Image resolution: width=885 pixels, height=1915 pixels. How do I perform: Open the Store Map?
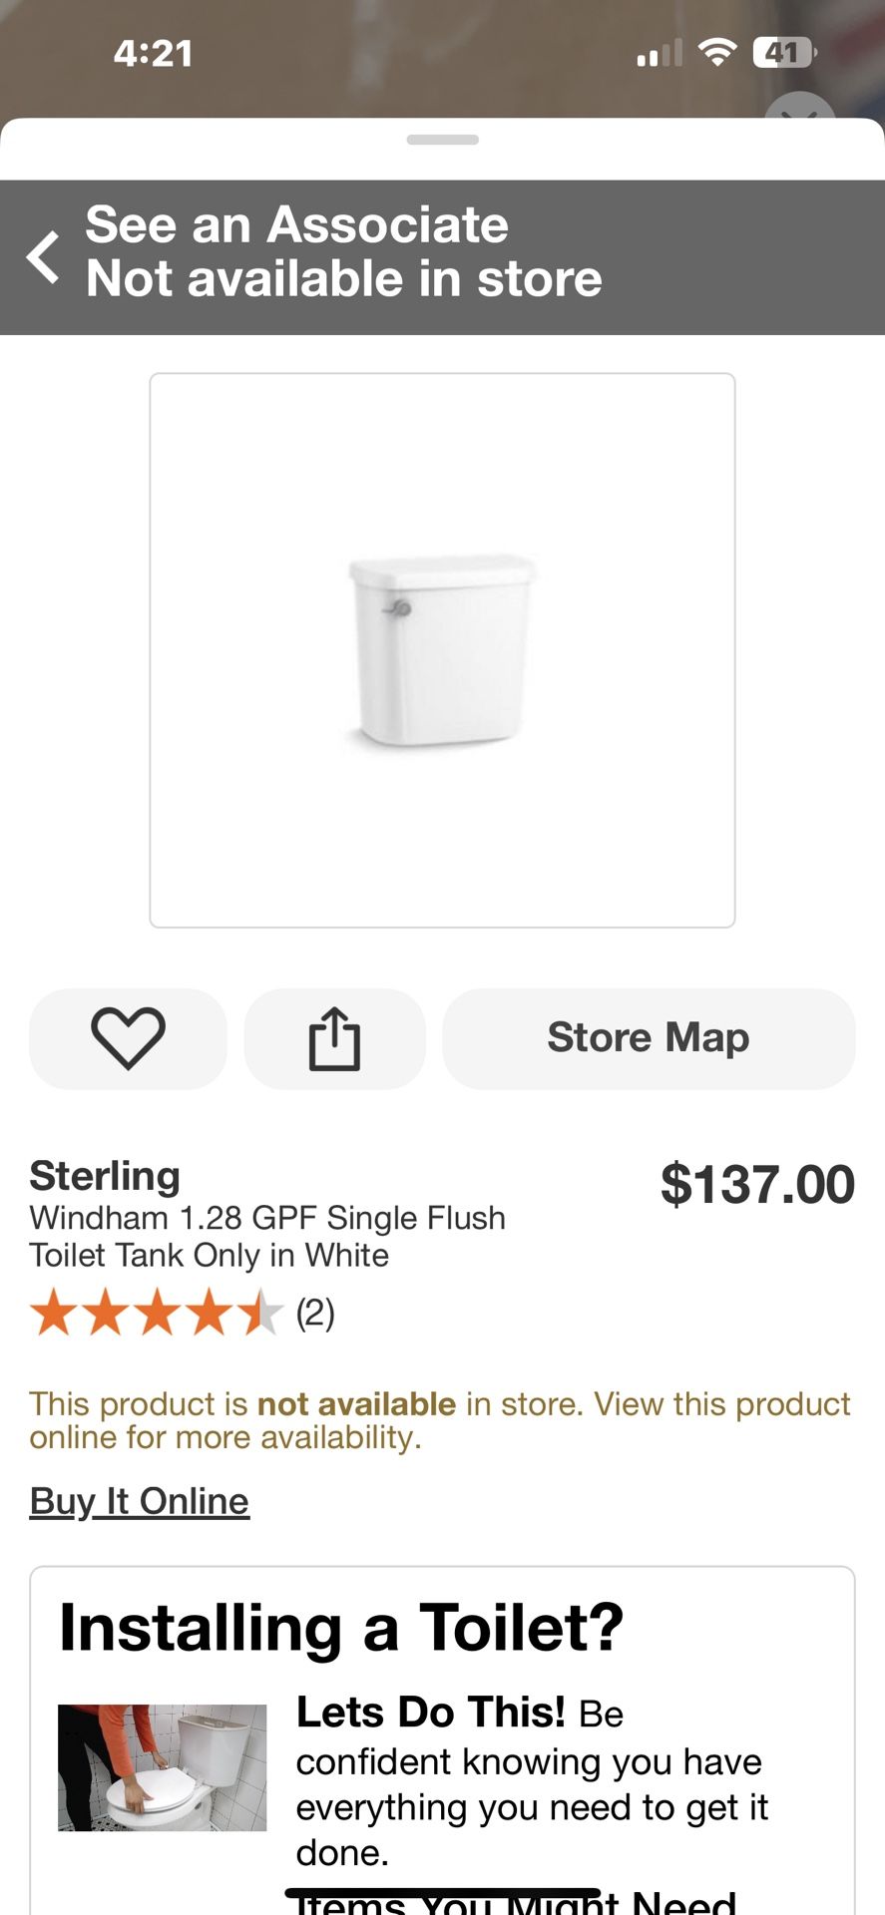(x=649, y=1038)
